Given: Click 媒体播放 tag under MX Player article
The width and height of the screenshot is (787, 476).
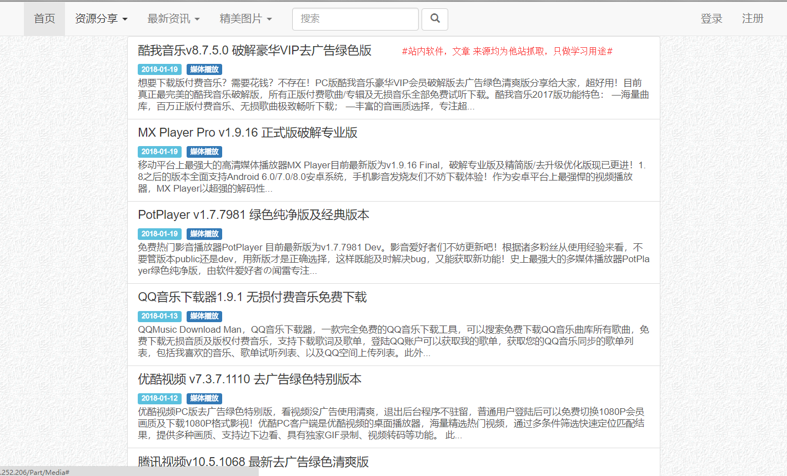Looking at the screenshot, I should (204, 152).
